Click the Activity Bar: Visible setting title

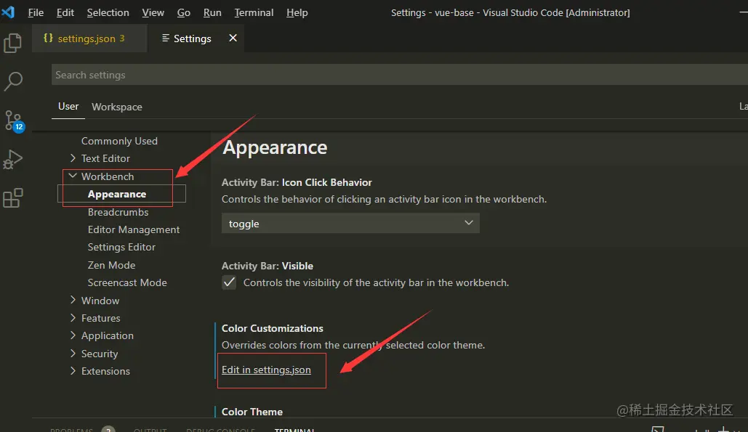(268, 266)
